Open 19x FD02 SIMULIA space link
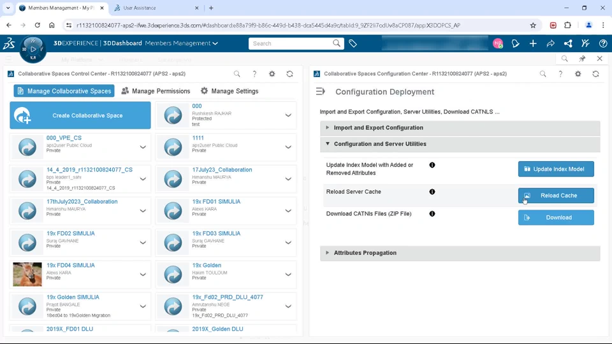Viewport: 612px width, 344px height. click(x=71, y=233)
